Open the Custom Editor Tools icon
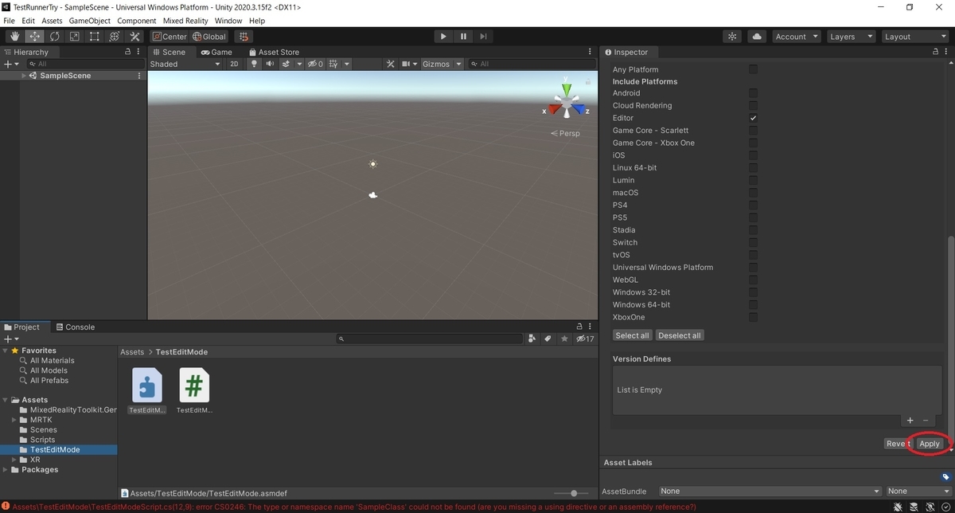The width and height of the screenshot is (955, 513). tap(134, 36)
